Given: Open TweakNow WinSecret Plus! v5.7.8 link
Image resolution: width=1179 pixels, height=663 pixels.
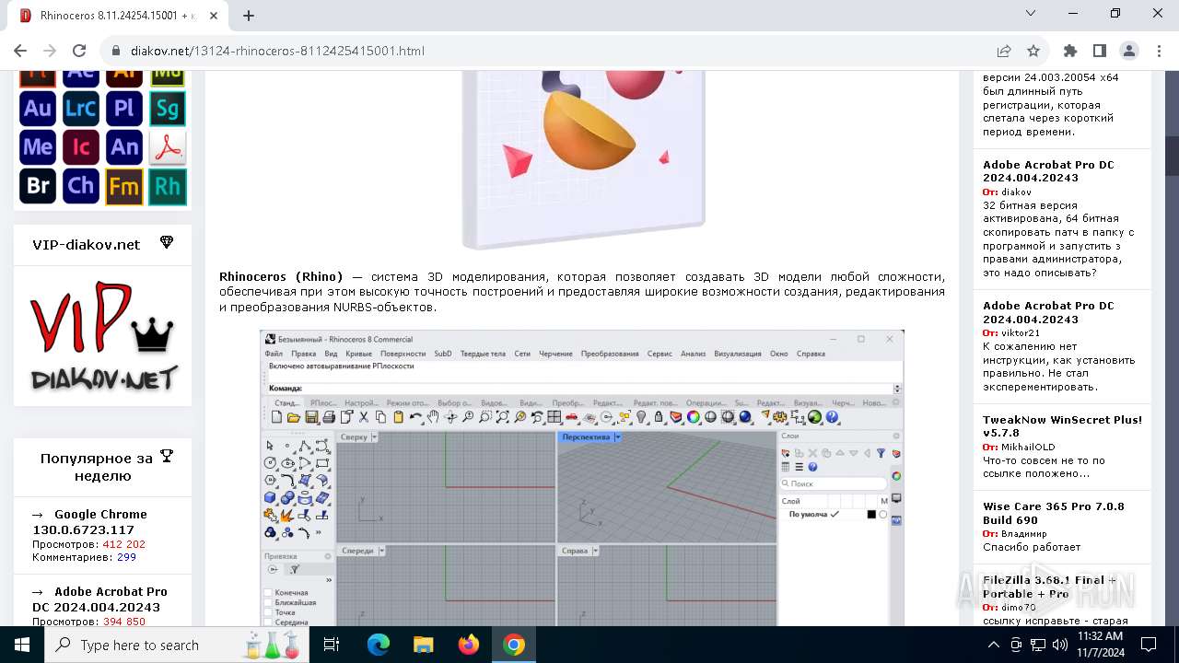Looking at the screenshot, I should [1062, 426].
